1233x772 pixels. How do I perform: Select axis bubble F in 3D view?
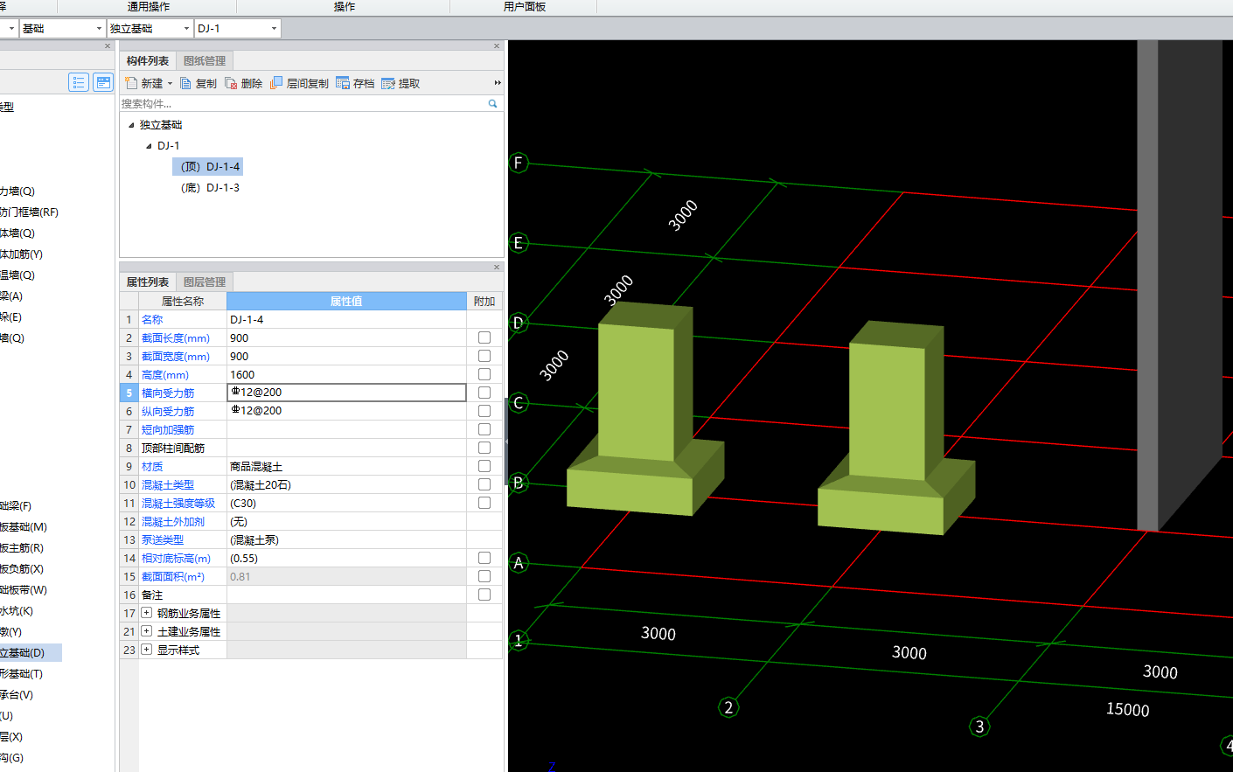click(519, 163)
